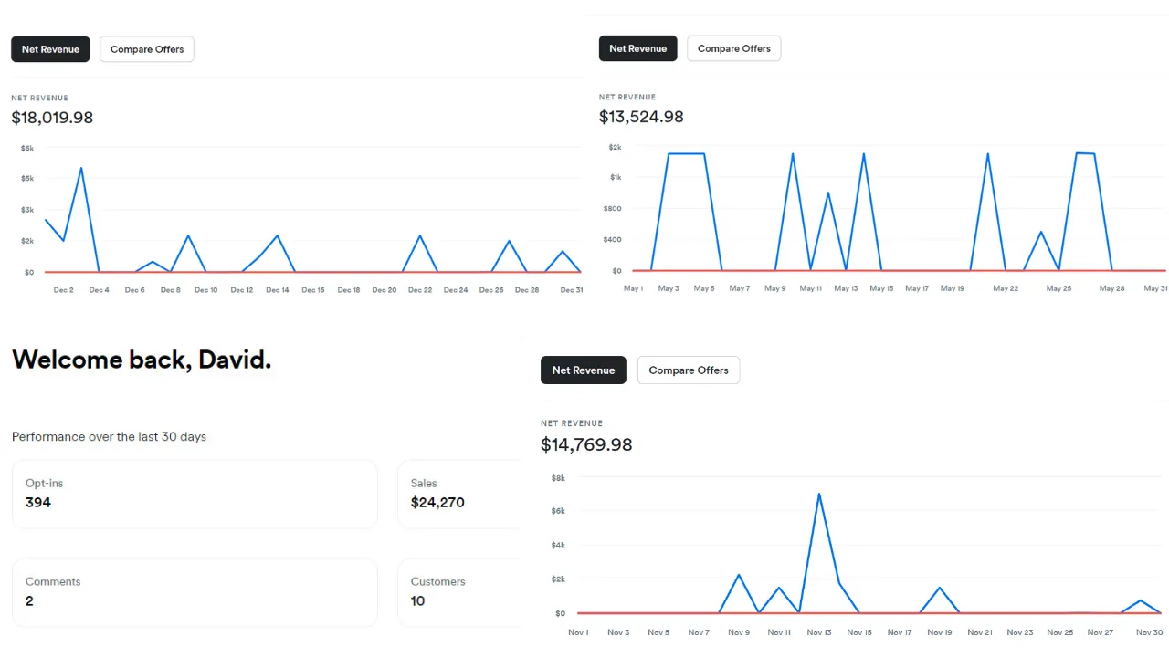Open the Opt-ins 394 card
Image resolution: width=1169 pixels, height=657 pixels.
point(195,494)
